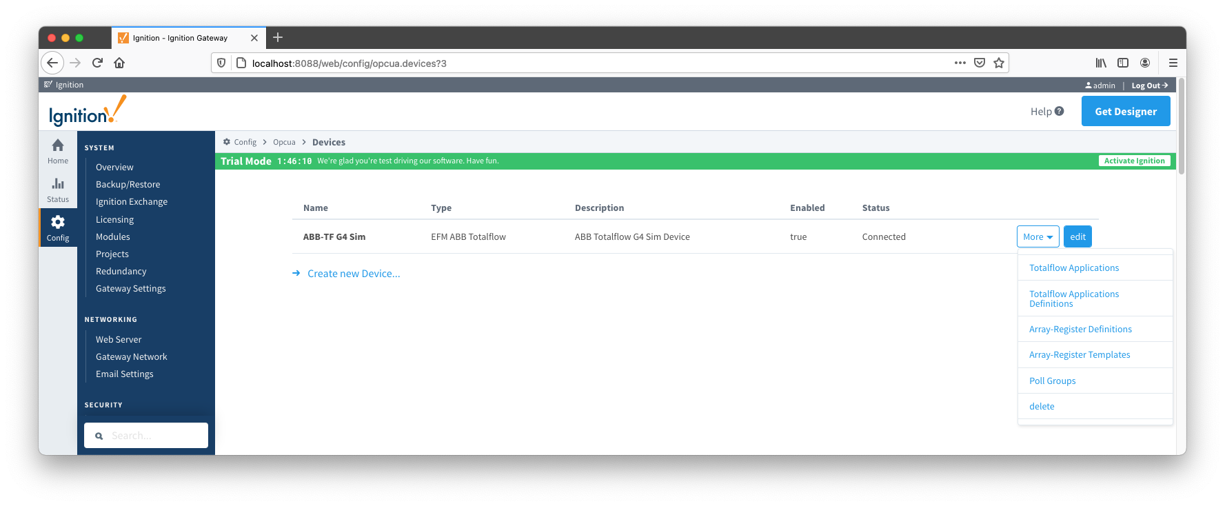The width and height of the screenshot is (1225, 506).
Task: Click the Log Out link
Action: pyautogui.click(x=1150, y=85)
